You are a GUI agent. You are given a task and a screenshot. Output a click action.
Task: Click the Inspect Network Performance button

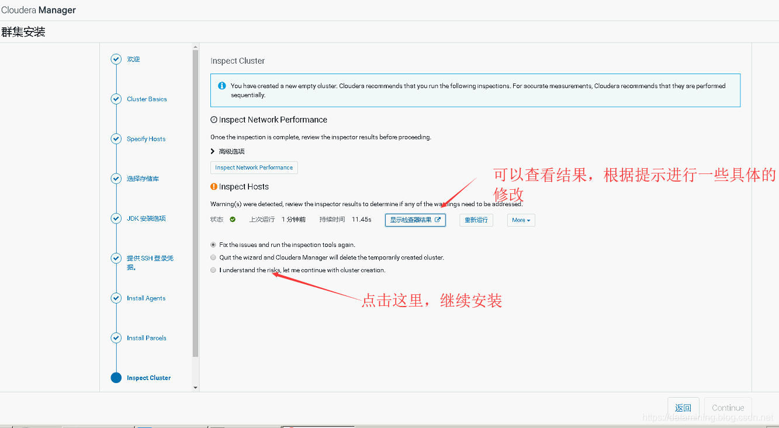point(254,168)
